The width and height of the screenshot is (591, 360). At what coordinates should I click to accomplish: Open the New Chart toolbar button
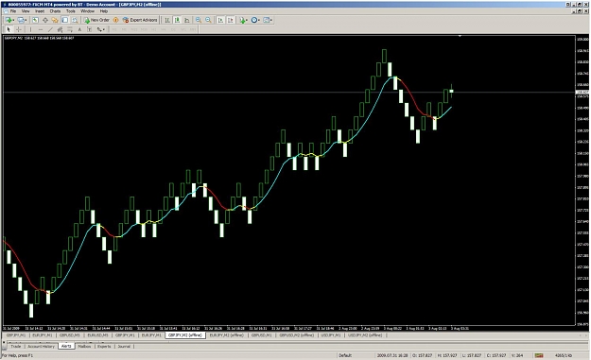click(x=9, y=20)
